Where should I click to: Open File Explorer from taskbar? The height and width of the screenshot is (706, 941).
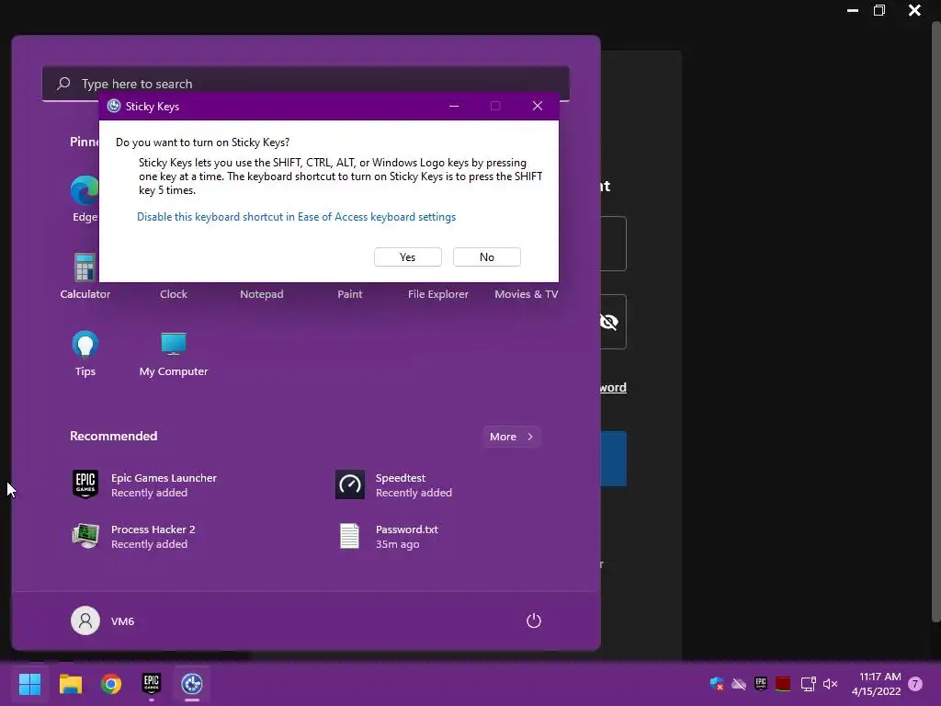(71, 683)
